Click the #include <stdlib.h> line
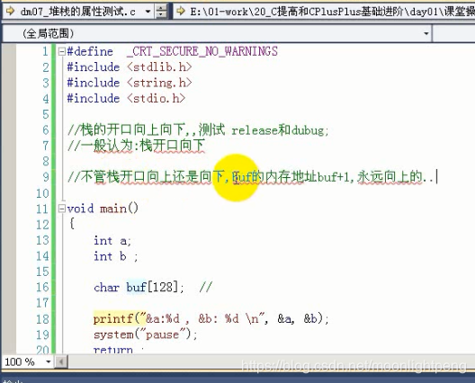Viewport: 475px width, 383px height. tap(130, 67)
